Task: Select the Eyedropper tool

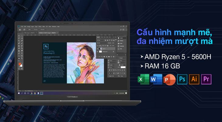Action: tap(22, 41)
